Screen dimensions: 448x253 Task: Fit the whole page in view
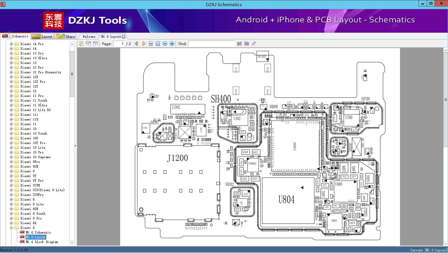158,44
